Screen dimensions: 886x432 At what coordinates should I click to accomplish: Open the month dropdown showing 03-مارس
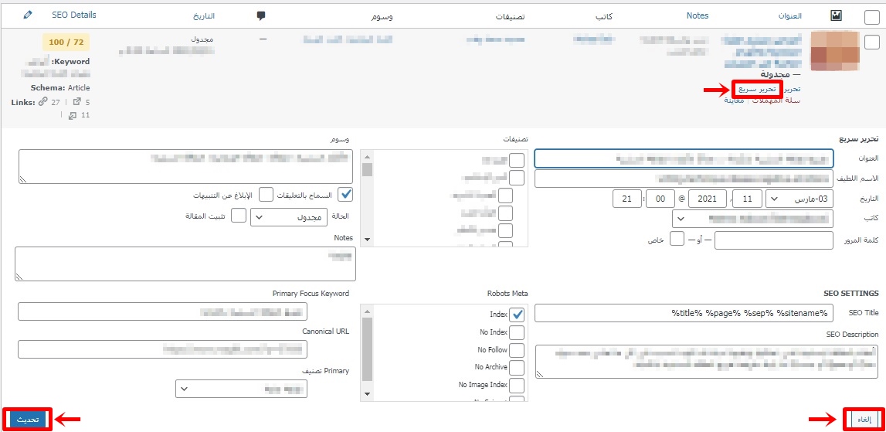point(798,199)
